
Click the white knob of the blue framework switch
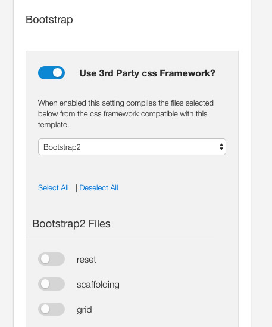(57, 73)
